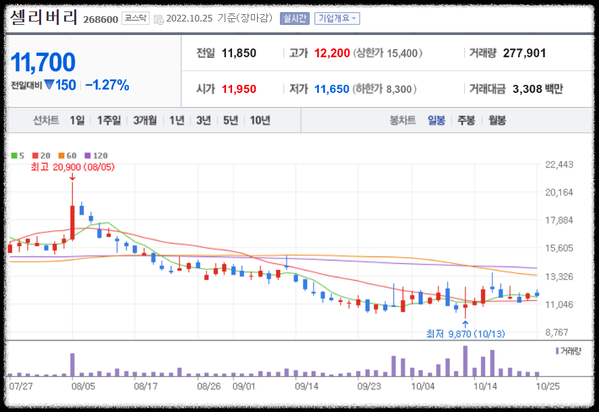Click the tall 08/05 volume bar
599x412 pixels.
(72, 365)
